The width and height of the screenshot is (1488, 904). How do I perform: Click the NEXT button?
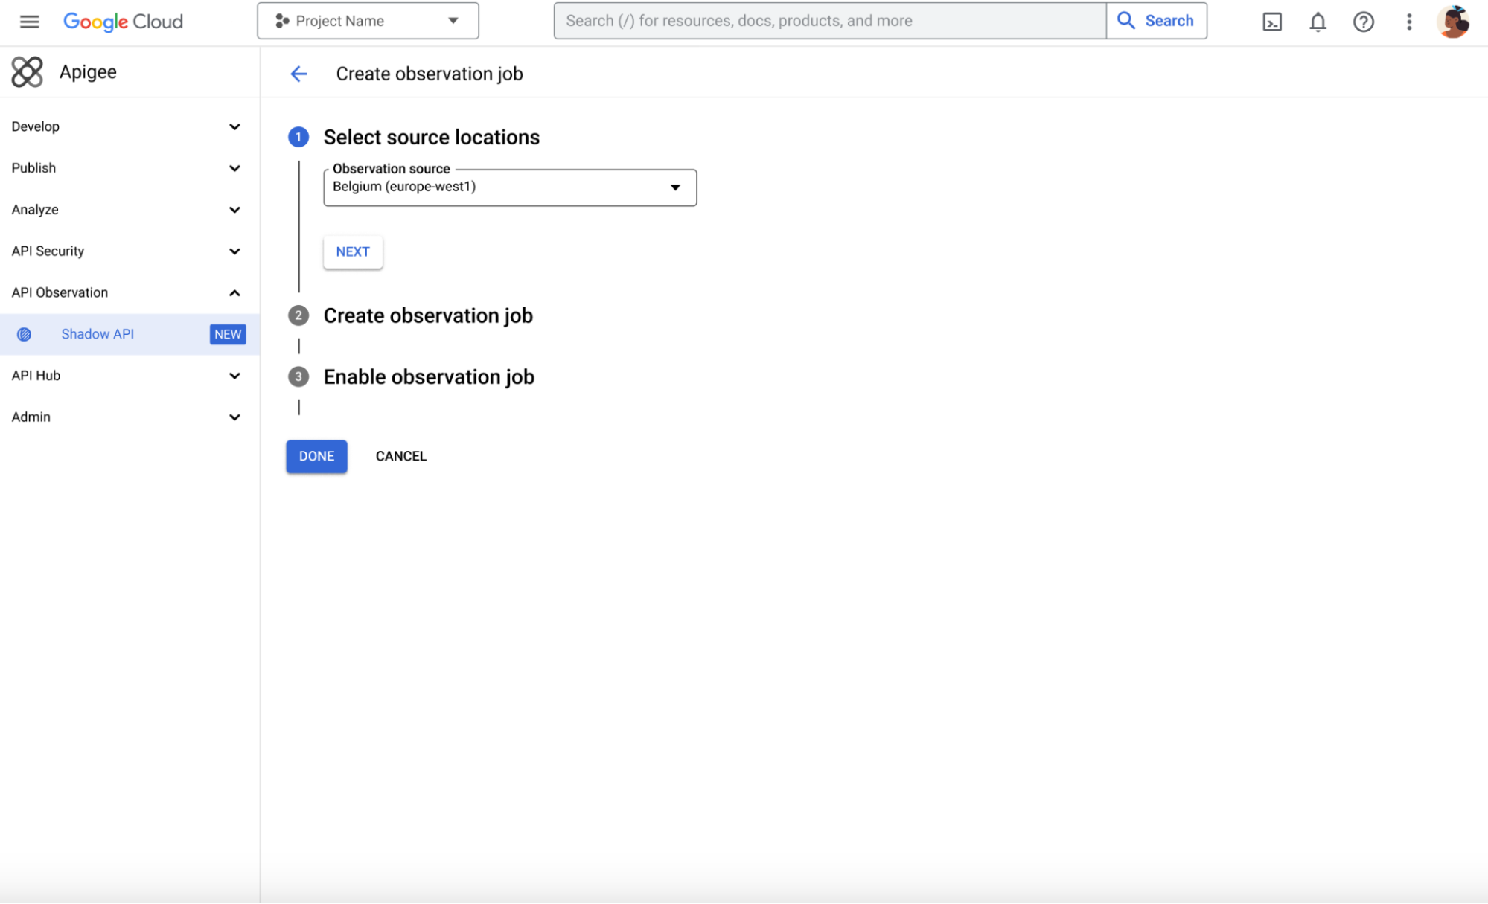pos(353,251)
